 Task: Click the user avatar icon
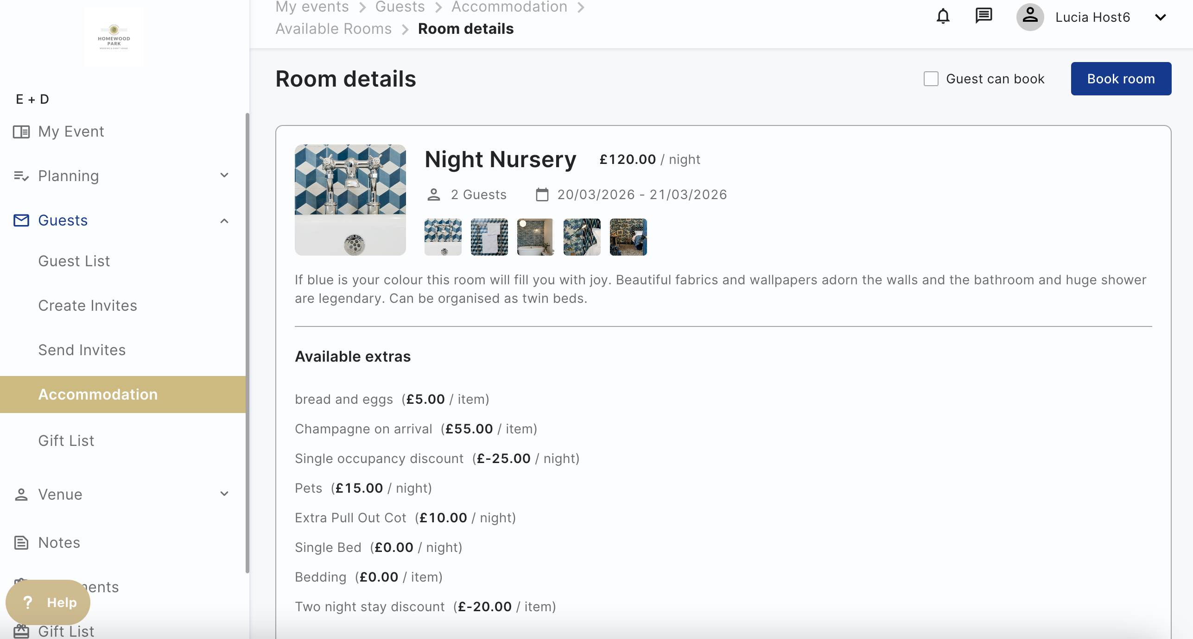pyautogui.click(x=1030, y=17)
